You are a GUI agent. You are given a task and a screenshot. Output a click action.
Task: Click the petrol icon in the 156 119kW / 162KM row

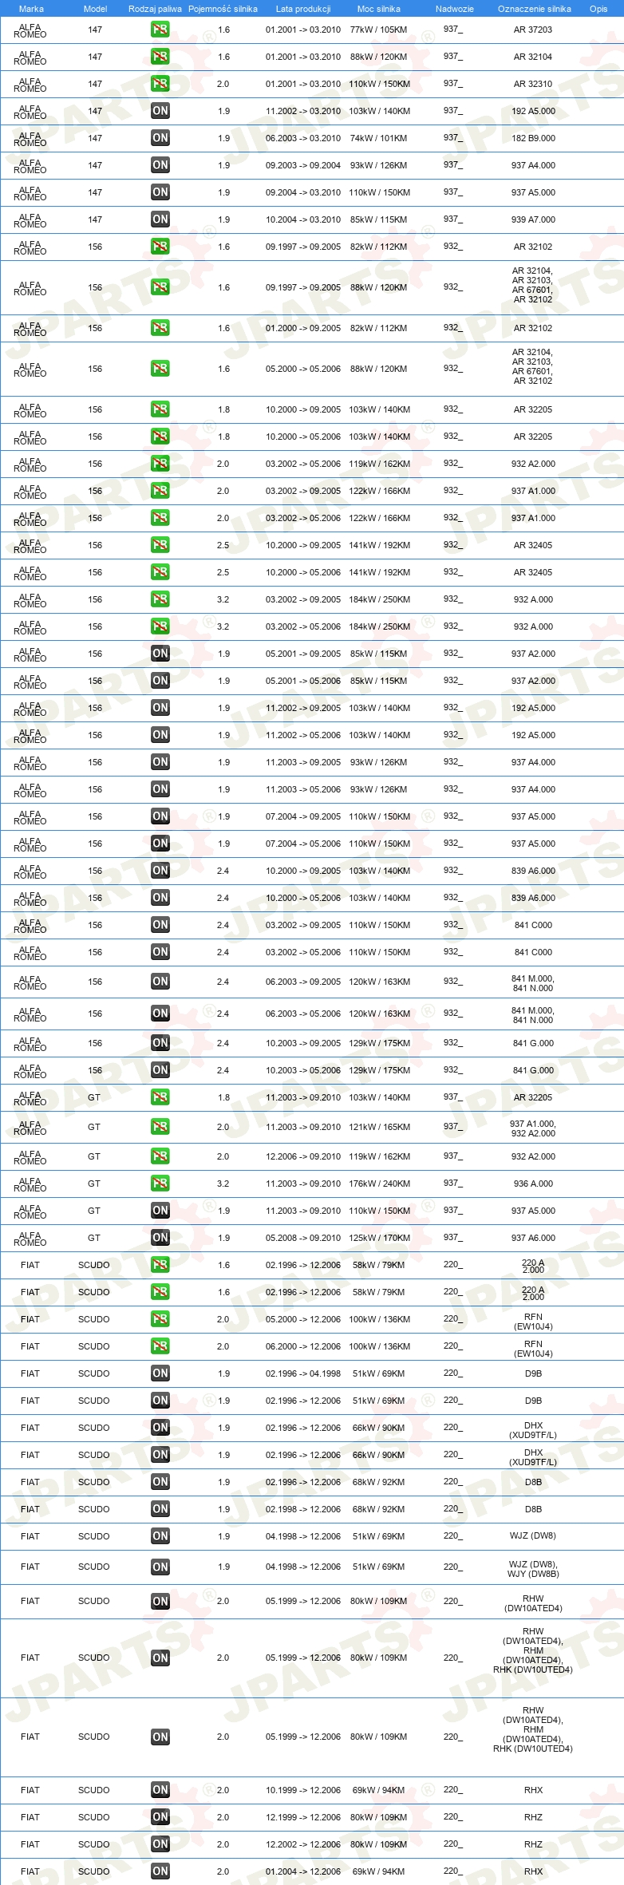click(x=160, y=464)
